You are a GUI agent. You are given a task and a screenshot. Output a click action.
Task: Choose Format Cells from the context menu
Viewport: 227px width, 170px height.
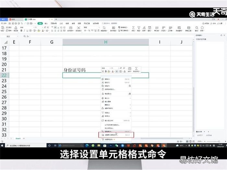point(116,135)
